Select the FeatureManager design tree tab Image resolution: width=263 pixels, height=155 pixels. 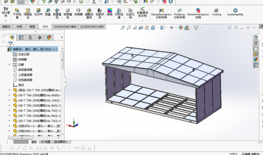click(x=12, y=37)
